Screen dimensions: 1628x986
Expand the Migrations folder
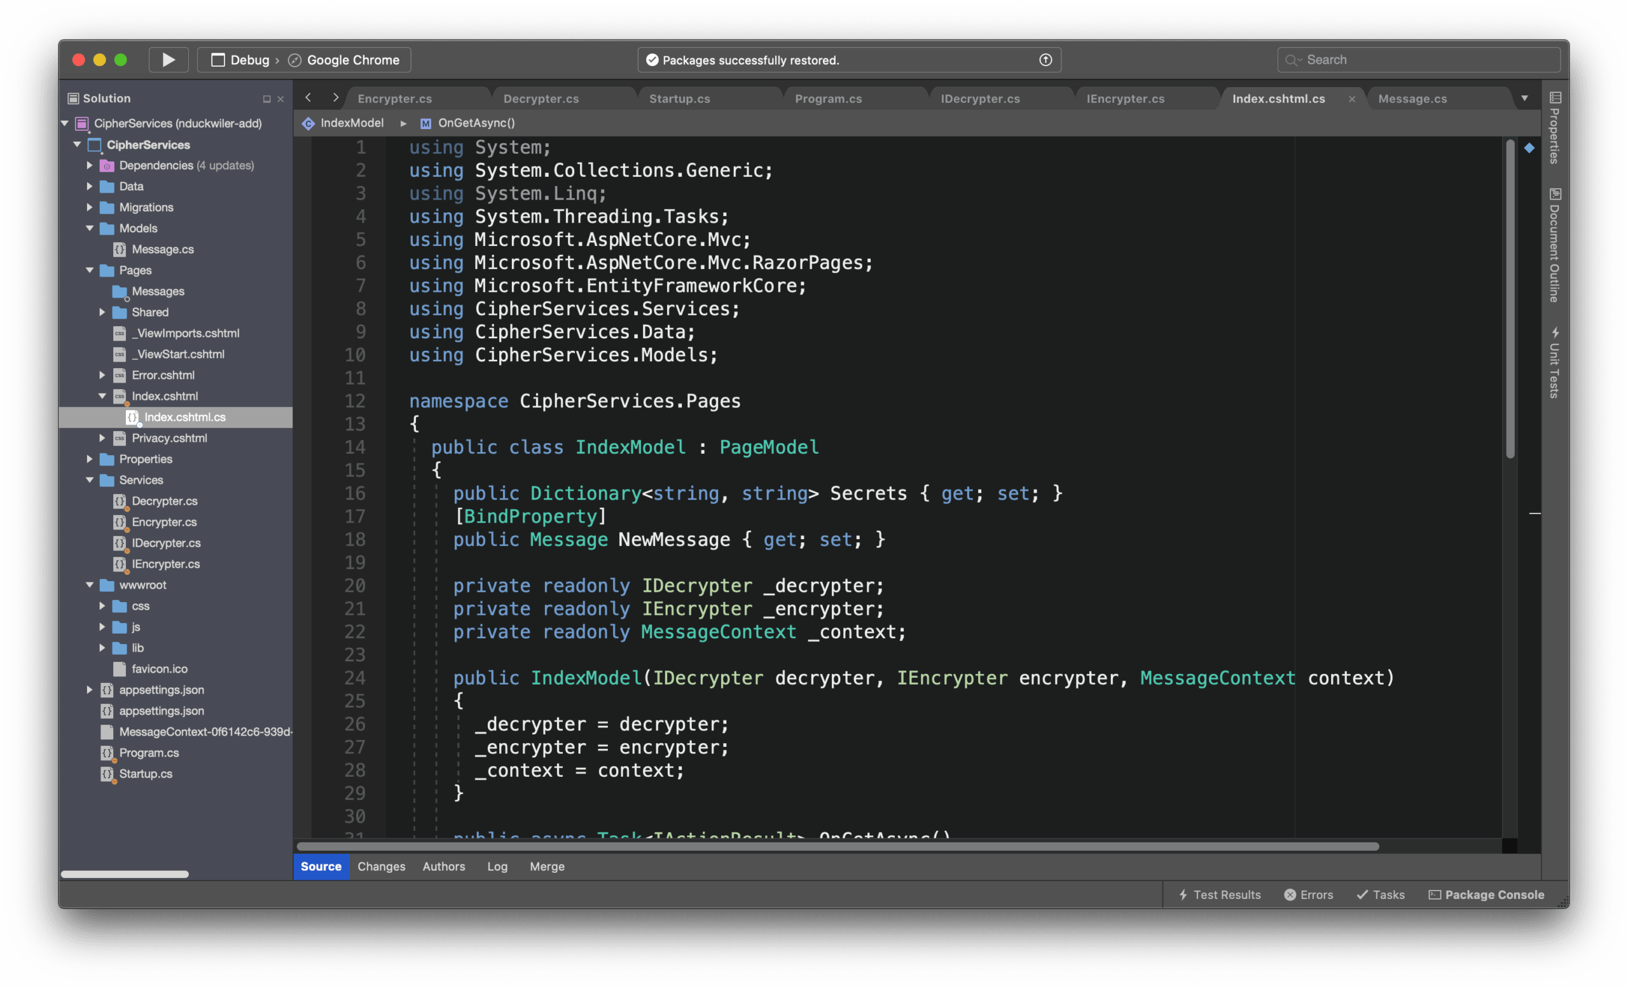click(x=90, y=207)
